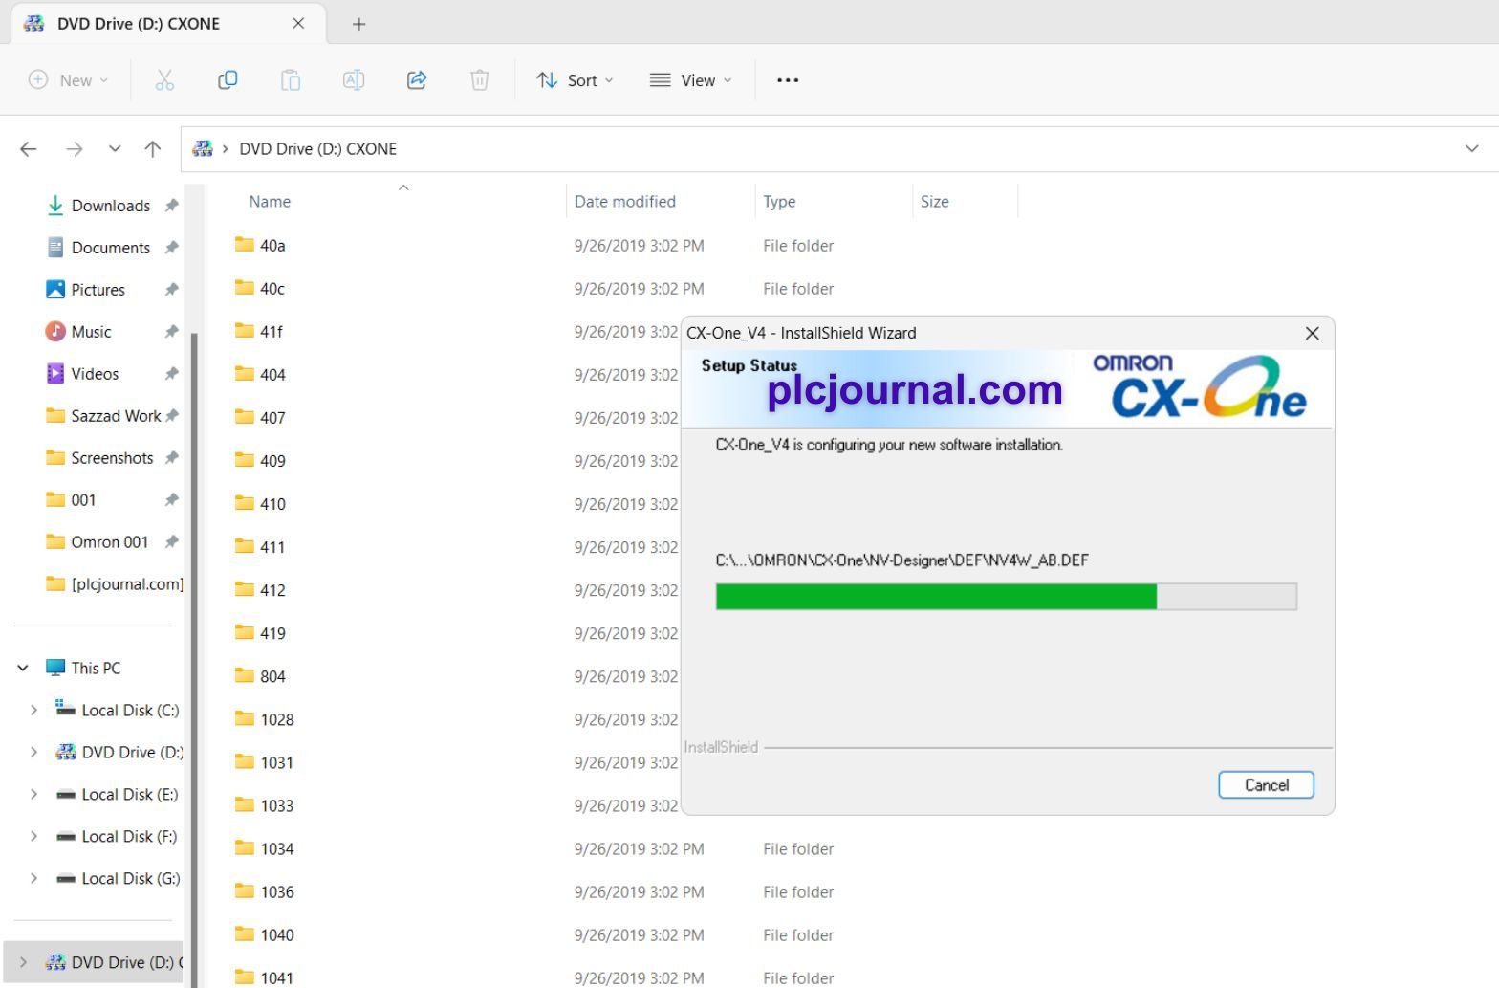The height and width of the screenshot is (988, 1499).
Task: Click the navigation pane scrollbar
Action: [x=194, y=660]
